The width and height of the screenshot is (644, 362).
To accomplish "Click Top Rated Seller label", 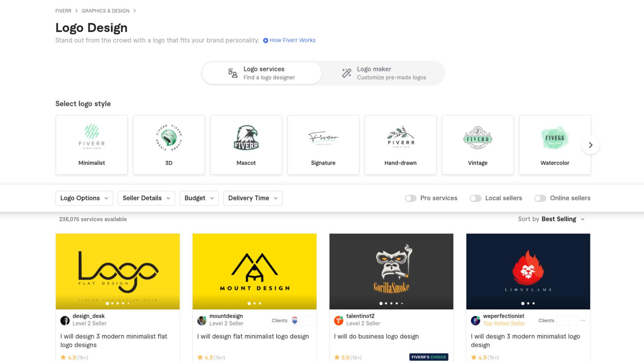I will (504, 323).
